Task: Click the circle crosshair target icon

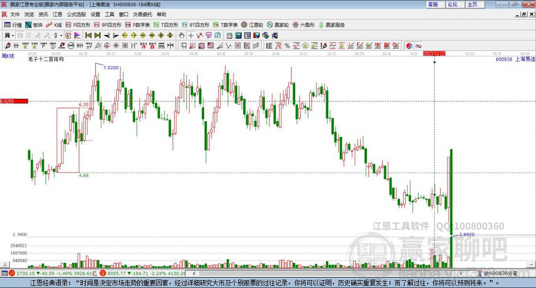Action: (107, 45)
